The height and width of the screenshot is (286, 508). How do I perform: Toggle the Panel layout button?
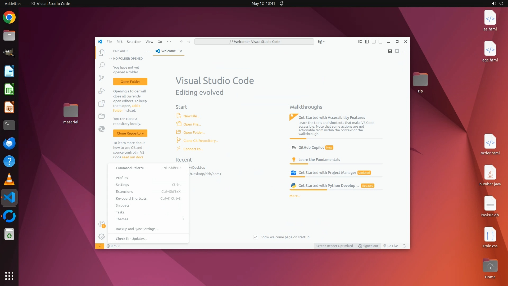(x=374, y=42)
